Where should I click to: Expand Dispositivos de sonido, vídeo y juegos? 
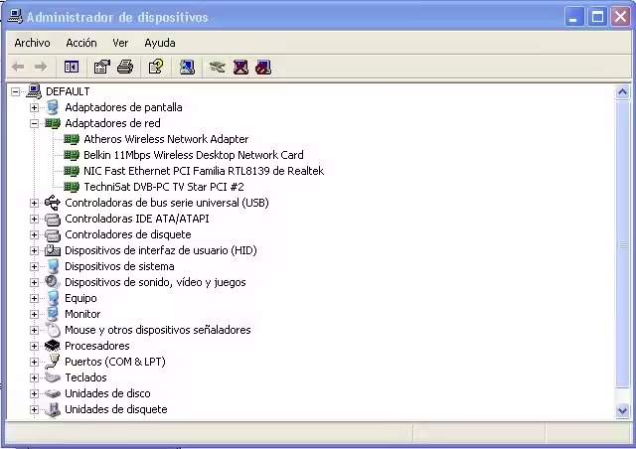pyautogui.click(x=35, y=282)
